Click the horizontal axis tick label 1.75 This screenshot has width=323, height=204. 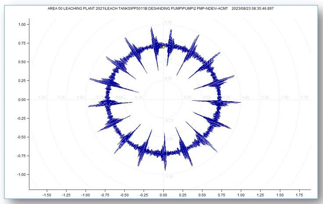[299, 195]
